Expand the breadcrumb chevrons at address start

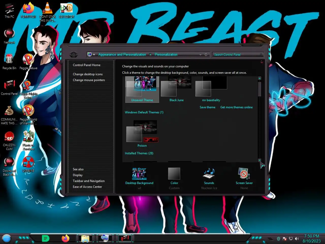(94, 54)
